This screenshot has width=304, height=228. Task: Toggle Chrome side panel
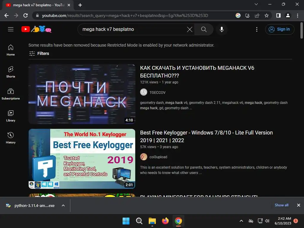pos(278,15)
